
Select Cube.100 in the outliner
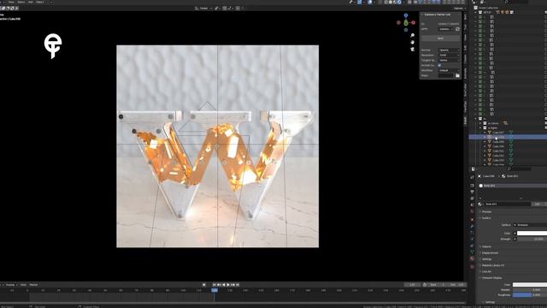pos(498,146)
